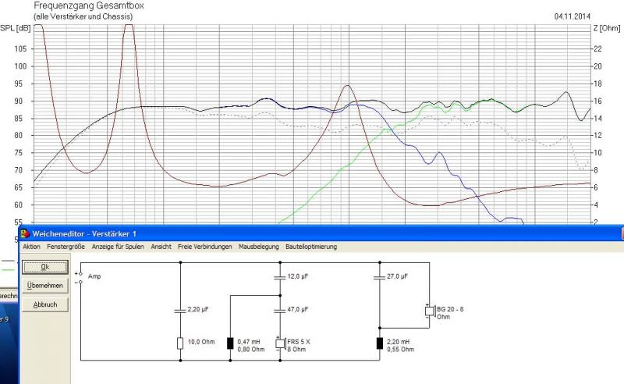
Task: Click the 27,0 µF value label
Action: (x=397, y=276)
